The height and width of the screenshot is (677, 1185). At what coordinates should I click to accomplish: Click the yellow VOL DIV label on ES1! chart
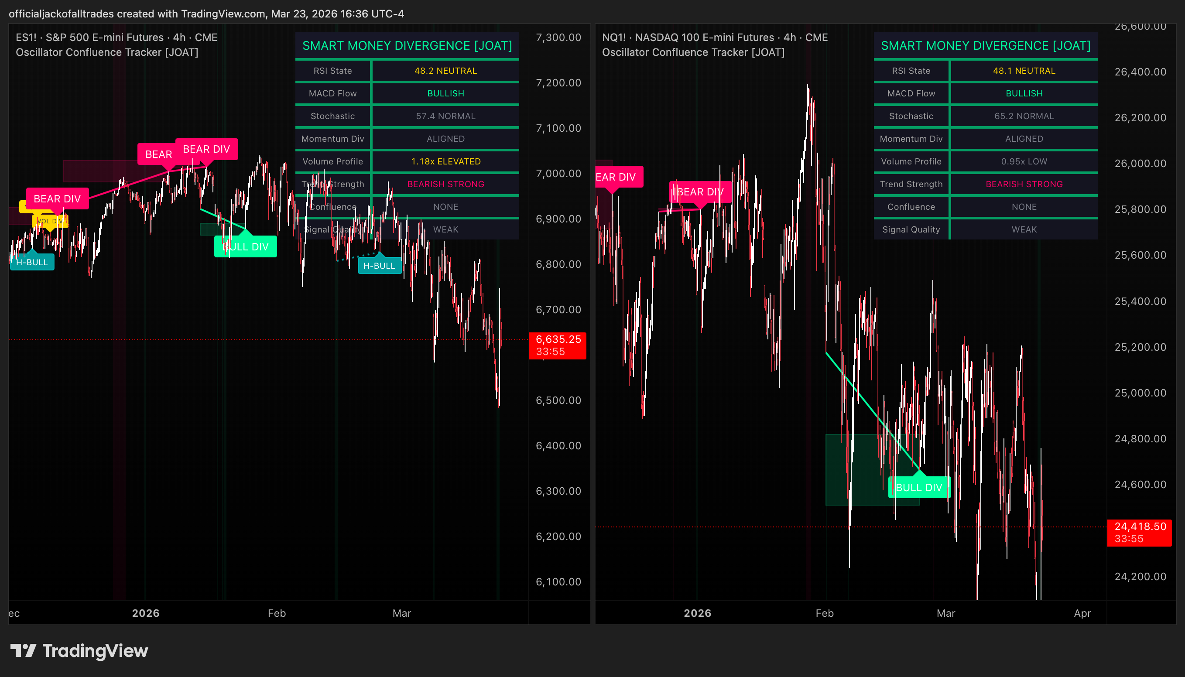[51, 221]
